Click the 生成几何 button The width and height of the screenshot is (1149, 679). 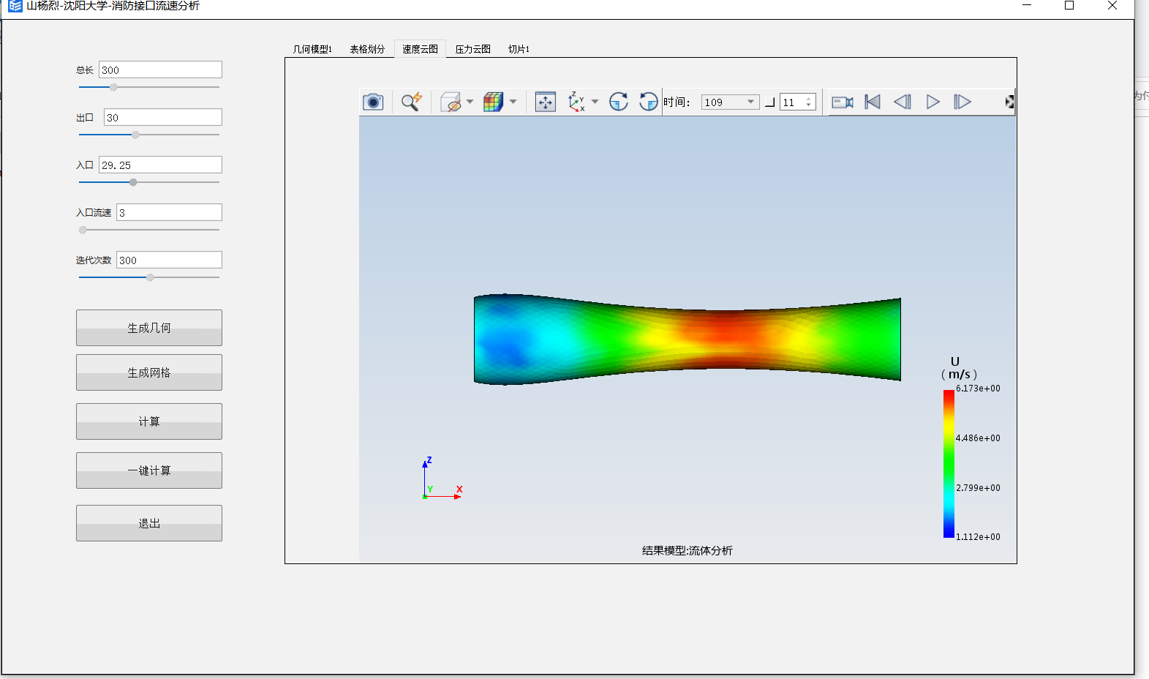click(149, 328)
